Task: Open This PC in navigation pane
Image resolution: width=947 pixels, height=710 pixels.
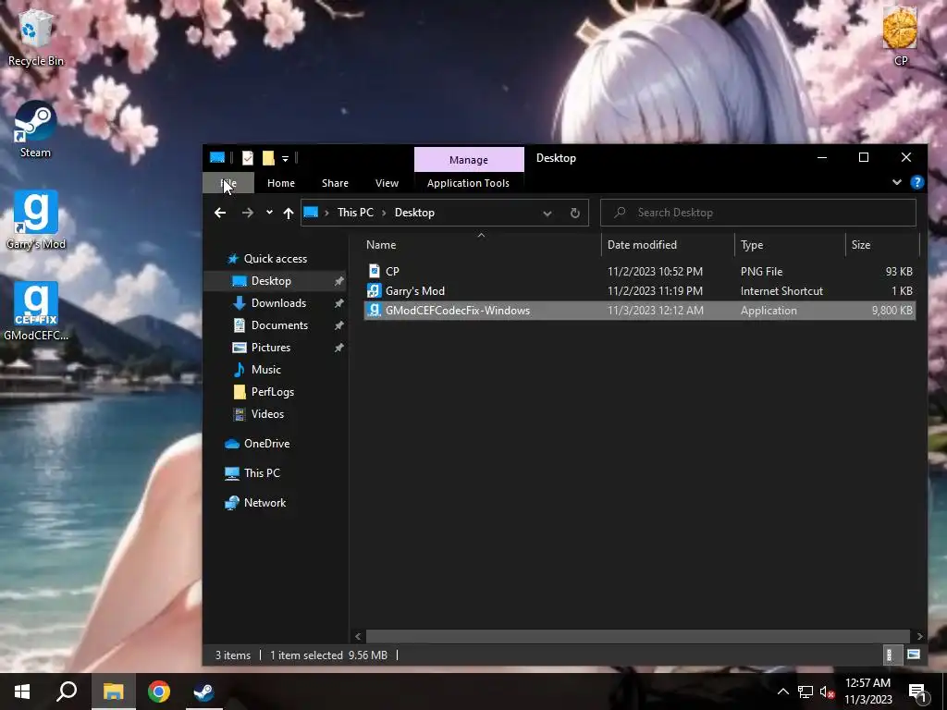Action: tap(261, 472)
